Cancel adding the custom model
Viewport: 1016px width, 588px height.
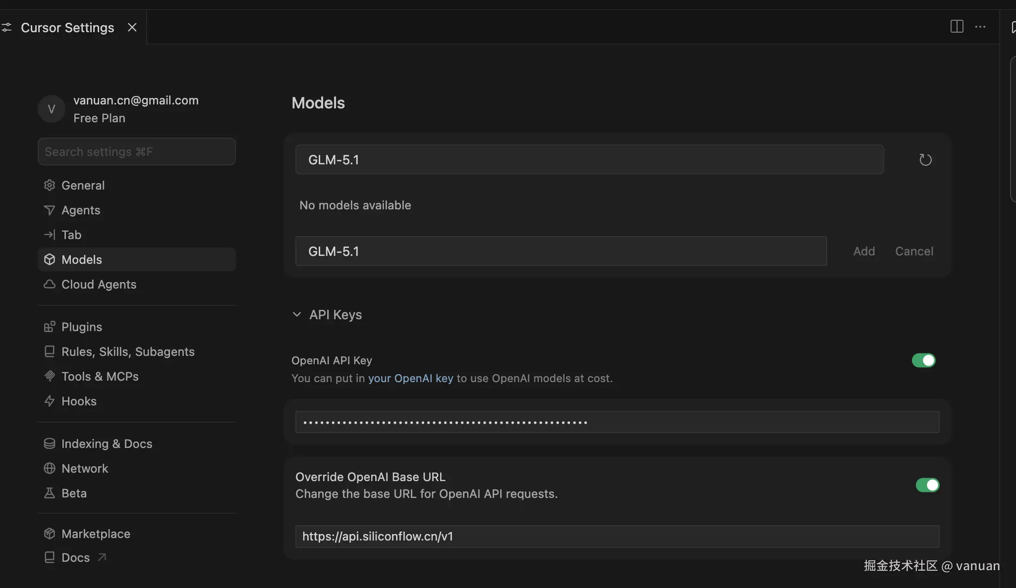pyautogui.click(x=914, y=251)
